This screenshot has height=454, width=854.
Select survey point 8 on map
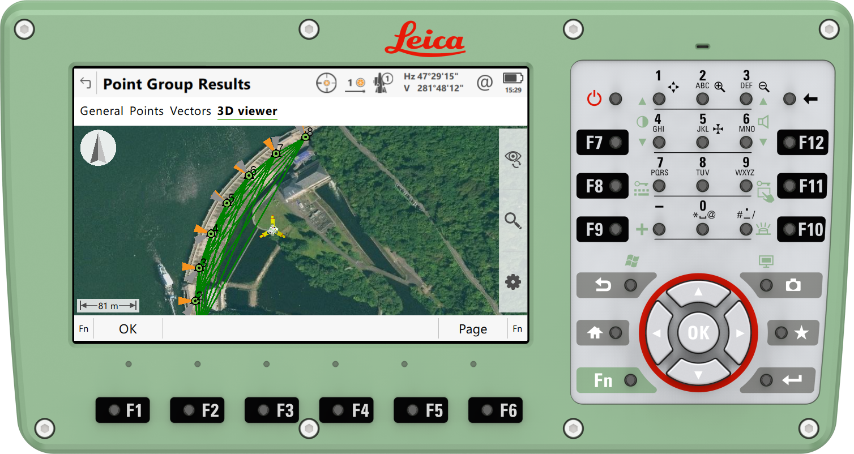pos(305,136)
